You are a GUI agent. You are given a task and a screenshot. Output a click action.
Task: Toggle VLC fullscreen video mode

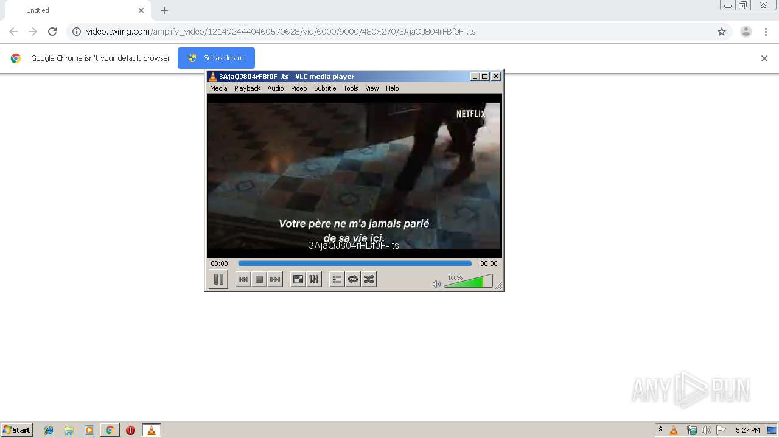click(298, 279)
